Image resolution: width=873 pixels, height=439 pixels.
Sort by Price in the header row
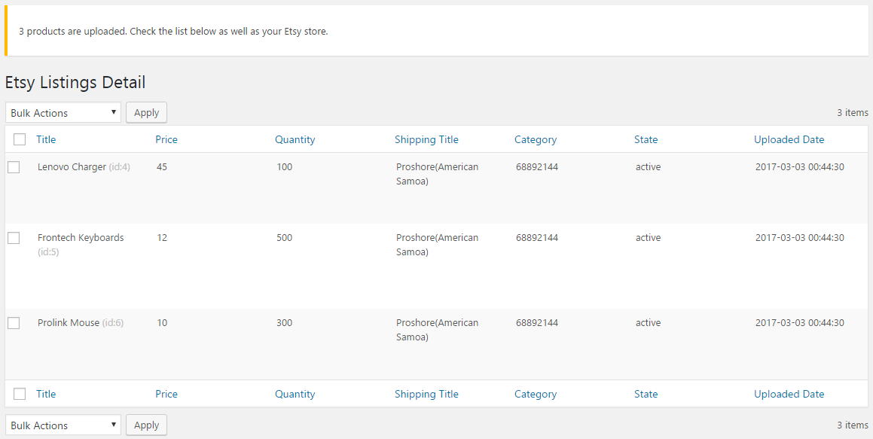pyautogui.click(x=166, y=139)
